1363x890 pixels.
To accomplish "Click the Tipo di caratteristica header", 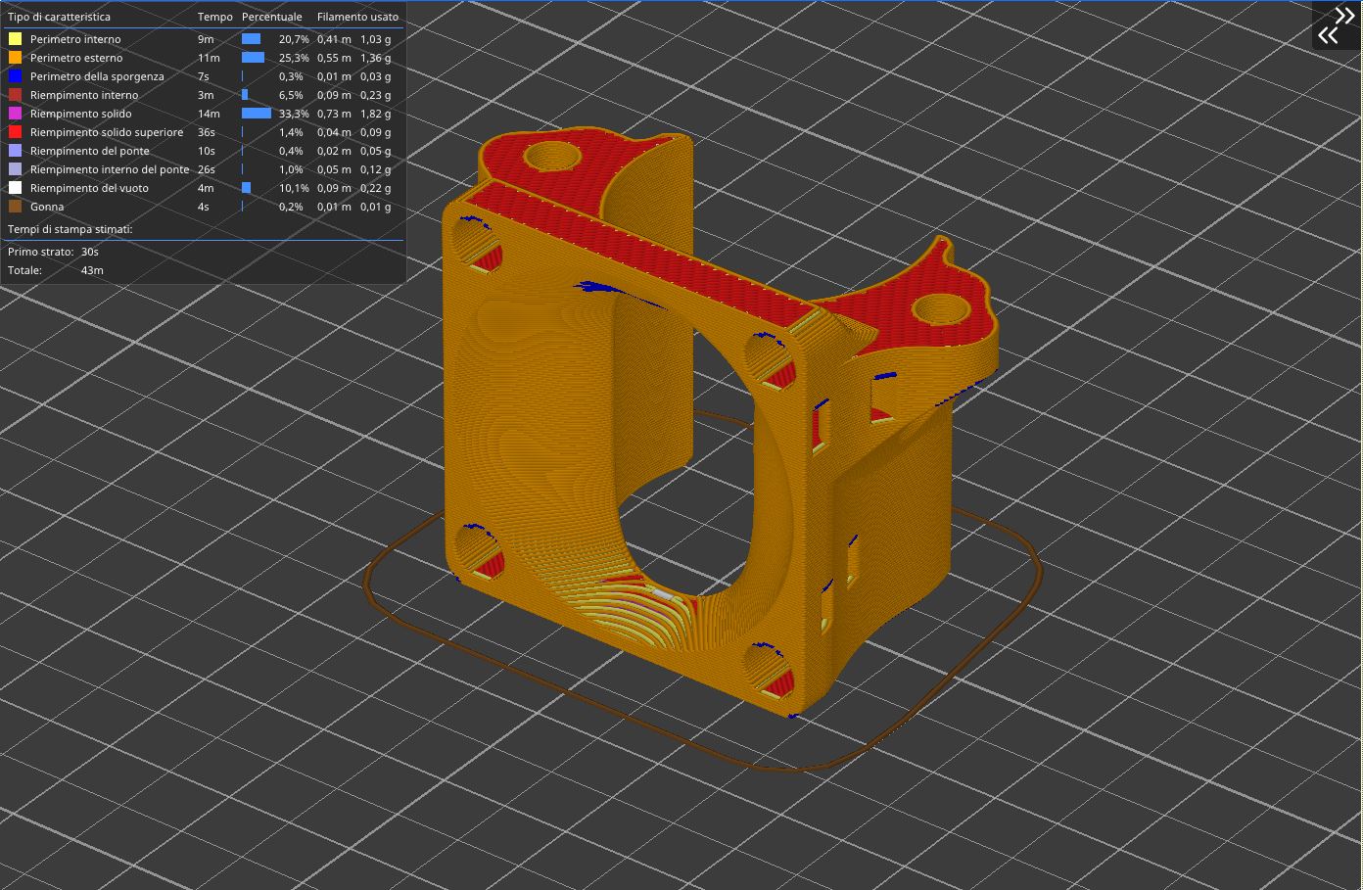I will (59, 17).
